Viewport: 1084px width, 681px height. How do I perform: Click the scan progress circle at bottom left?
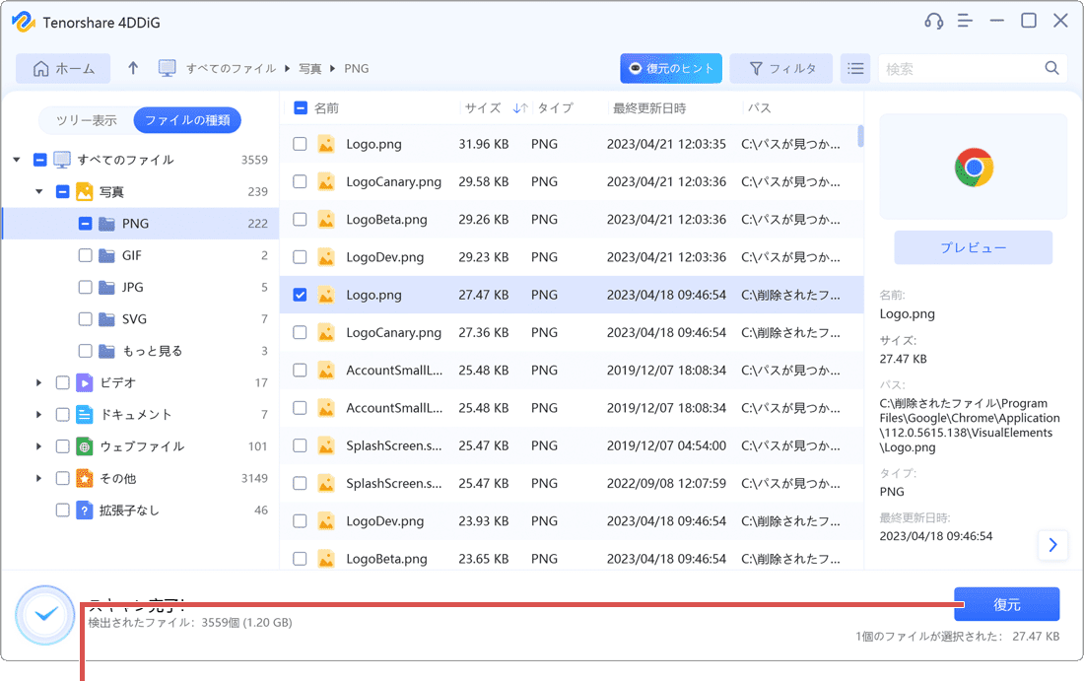[x=43, y=613]
